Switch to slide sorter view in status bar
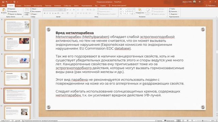This screenshot has height=122, width=218. (x=183, y=121)
